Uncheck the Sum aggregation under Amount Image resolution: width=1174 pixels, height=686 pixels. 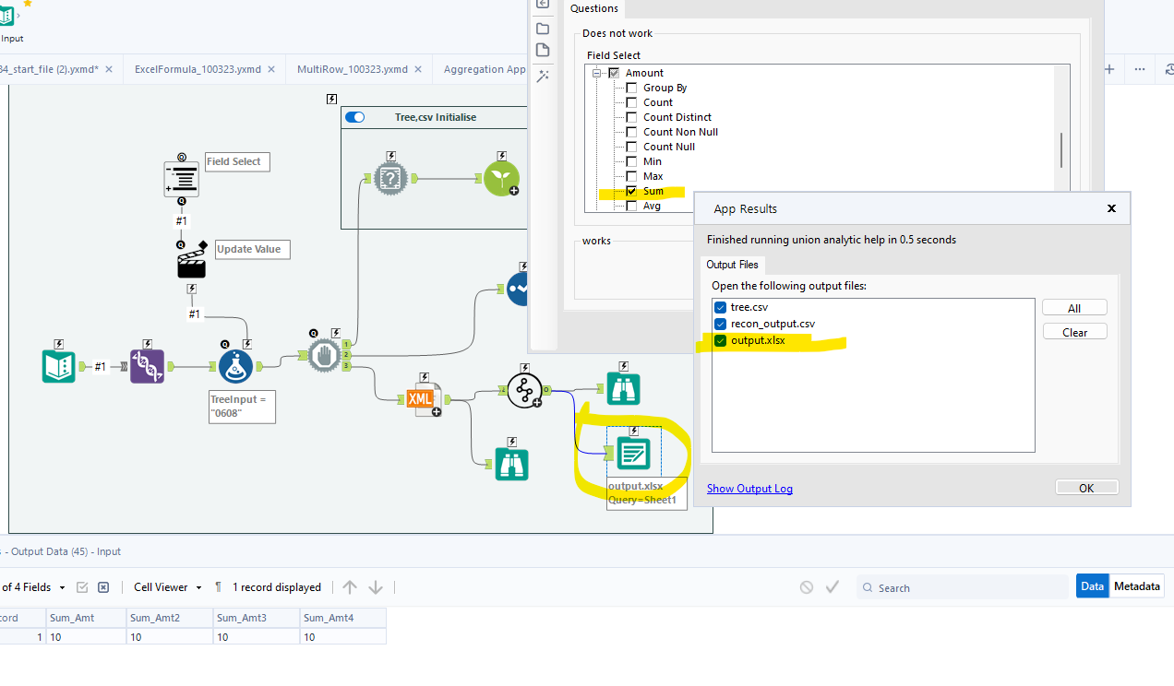630,191
